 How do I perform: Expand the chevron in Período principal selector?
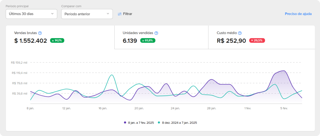(x=52, y=14)
